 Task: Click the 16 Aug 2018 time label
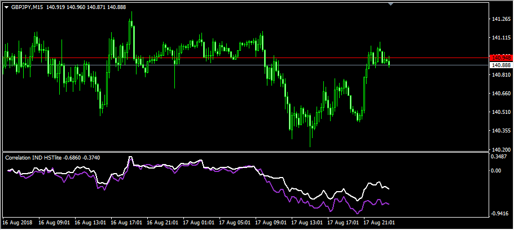pos(18,223)
